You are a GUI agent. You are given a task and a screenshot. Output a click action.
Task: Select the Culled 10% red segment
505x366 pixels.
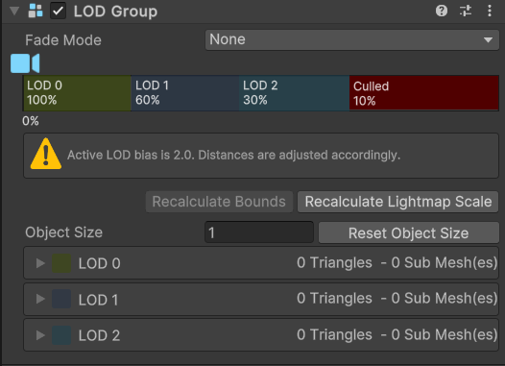click(423, 93)
